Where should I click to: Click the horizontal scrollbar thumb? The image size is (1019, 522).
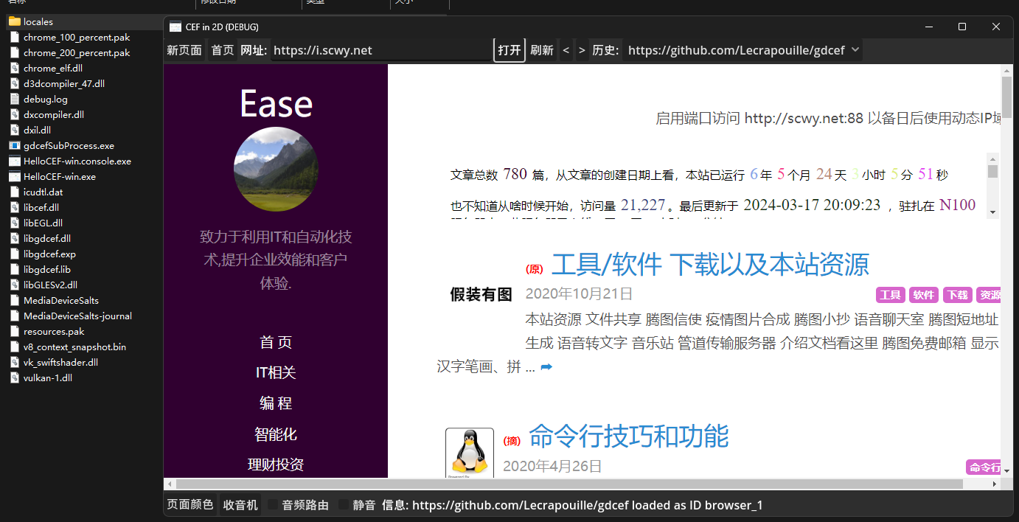tap(569, 484)
